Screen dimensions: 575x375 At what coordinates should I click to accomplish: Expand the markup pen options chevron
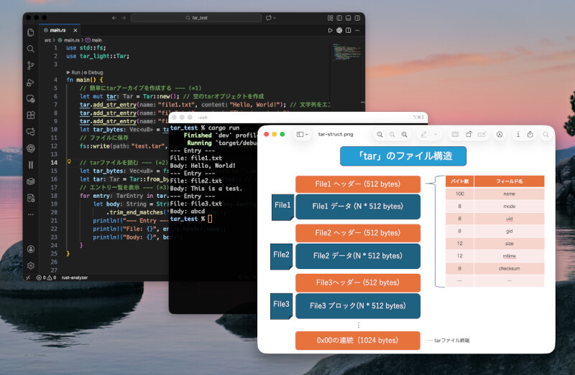(x=436, y=135)
